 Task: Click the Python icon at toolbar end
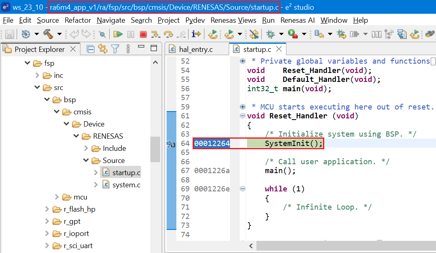tap(430, 34)
